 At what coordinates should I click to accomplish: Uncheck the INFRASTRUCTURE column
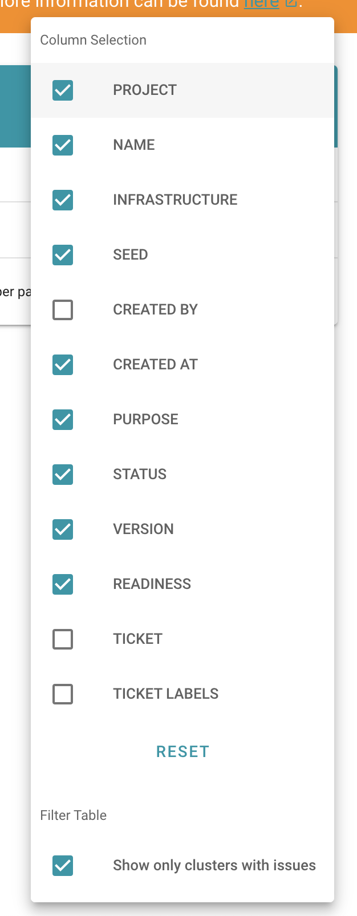[x=63, y=200]
